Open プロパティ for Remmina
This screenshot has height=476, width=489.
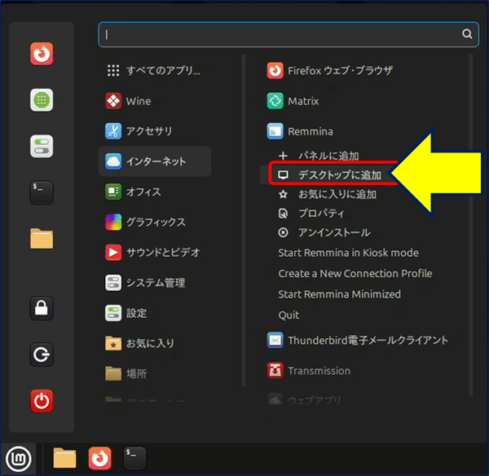pyautogui.click(x=311, y=214)
